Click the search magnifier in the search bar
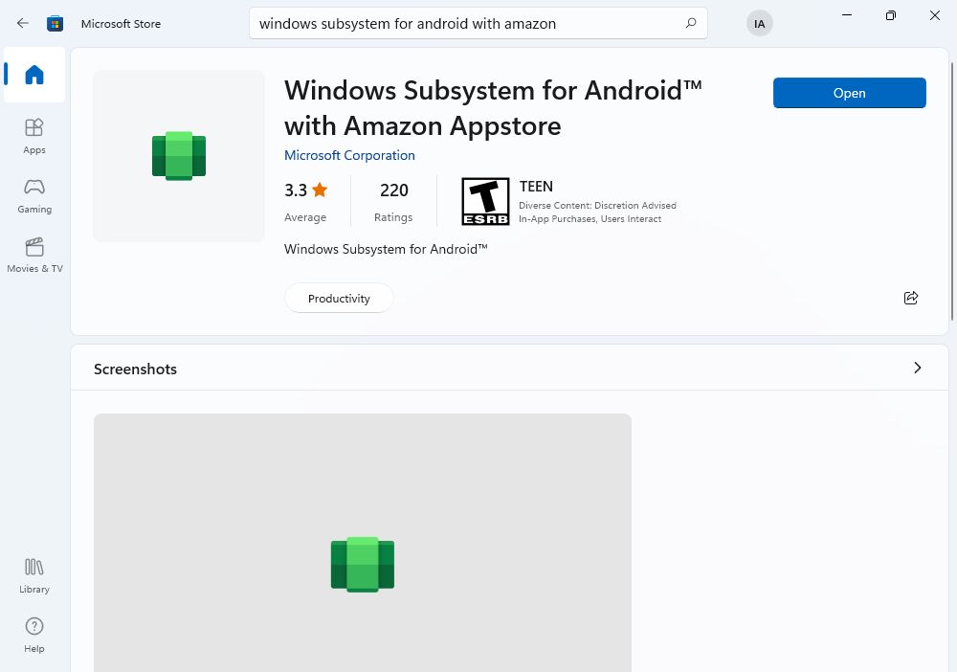957x672 pixels. pyautogui.click(x=690, y=23)
